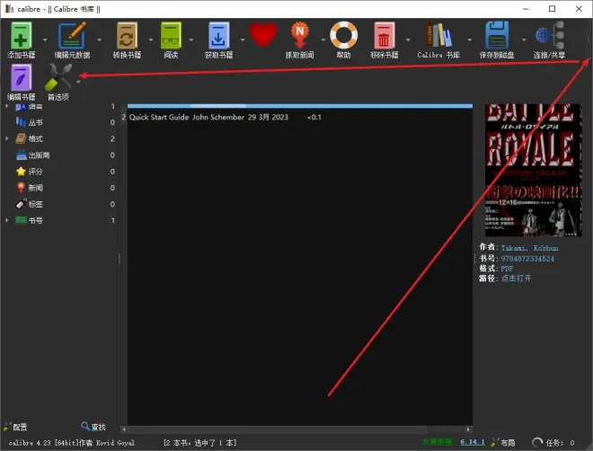
Task: Click the red heart donate icon
Action: click(263, 34)
